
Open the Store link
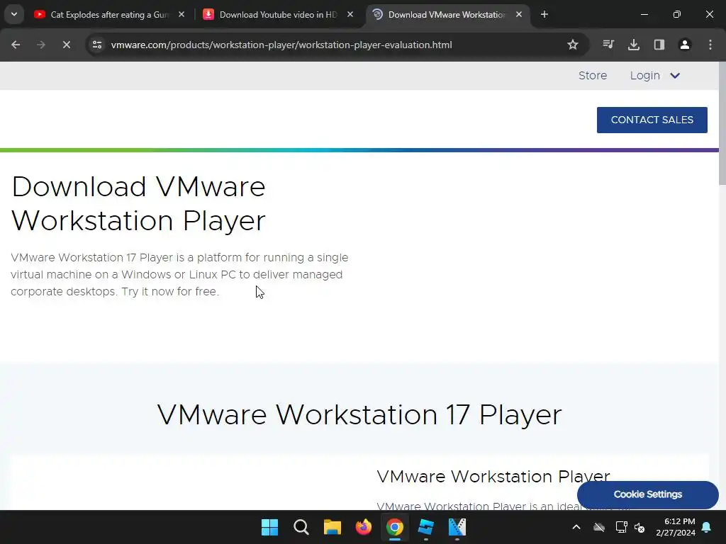click(x=593, y=75)
